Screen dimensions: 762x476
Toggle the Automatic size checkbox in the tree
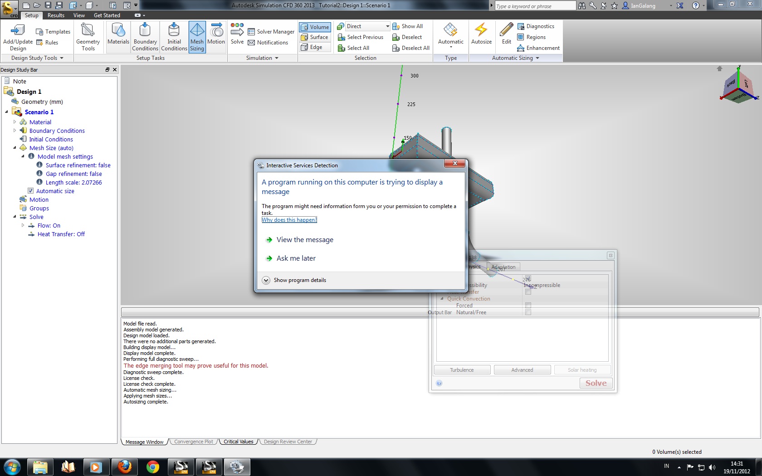pos(30,191)
